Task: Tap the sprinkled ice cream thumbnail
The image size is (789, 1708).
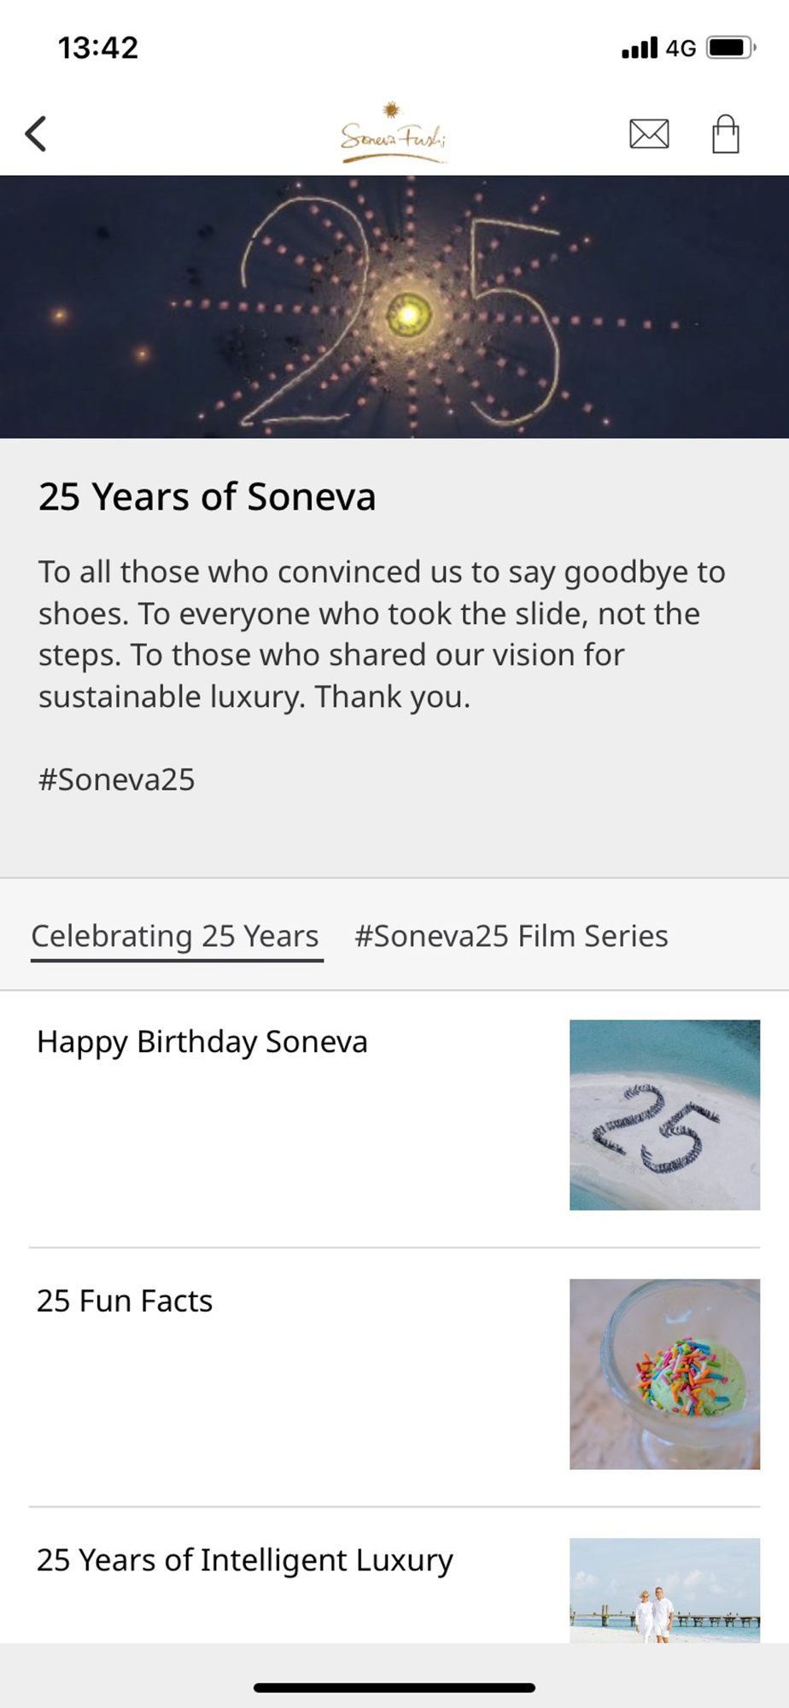Action: [x=664, y=1373]
